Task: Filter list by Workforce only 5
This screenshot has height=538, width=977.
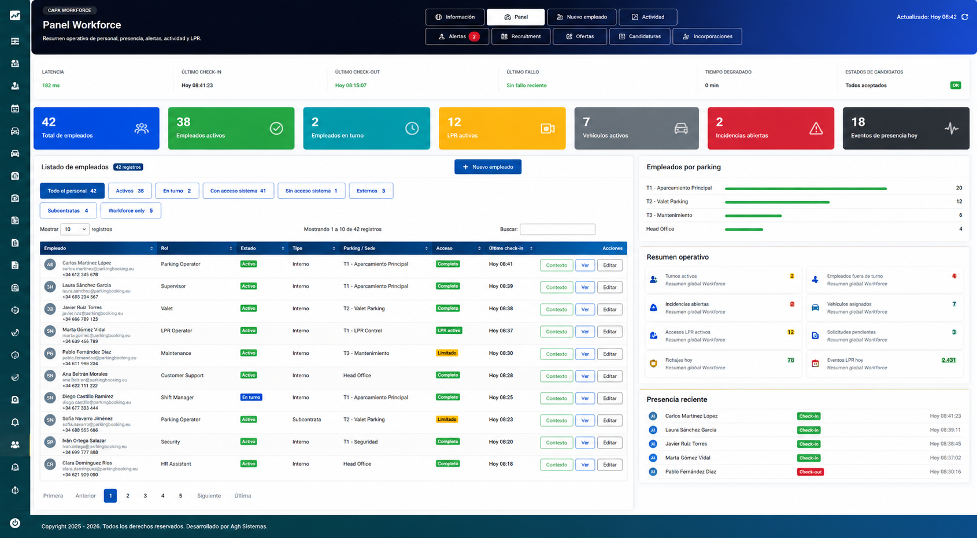Action: [131, 210]
